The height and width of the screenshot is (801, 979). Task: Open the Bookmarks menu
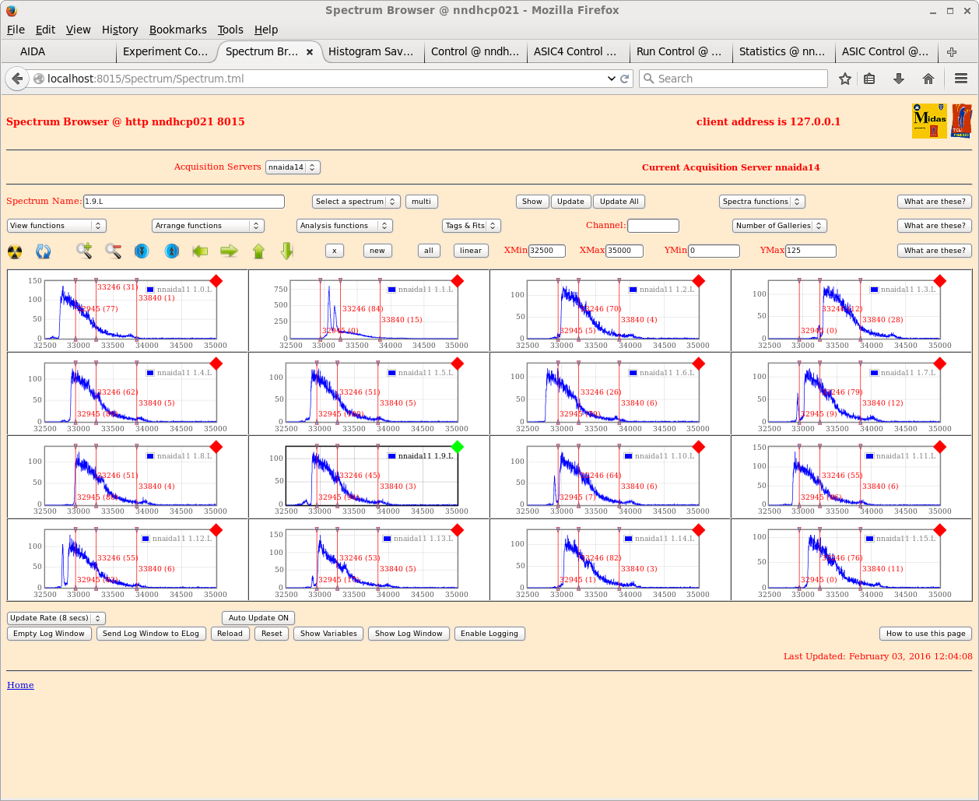click(178, 30)
